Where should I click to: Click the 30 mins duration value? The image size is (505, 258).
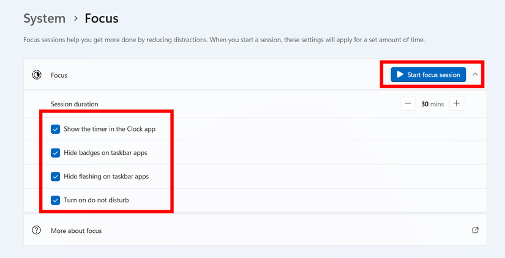tap(432, 104)
